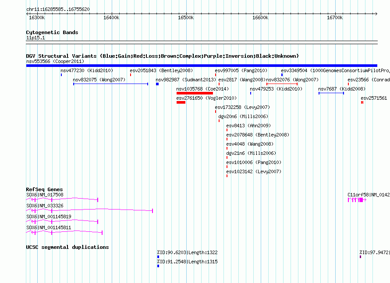Click the dgv20n6 (Mills2006) label
This screenshot has width=390, height=283.
[243, 116]
